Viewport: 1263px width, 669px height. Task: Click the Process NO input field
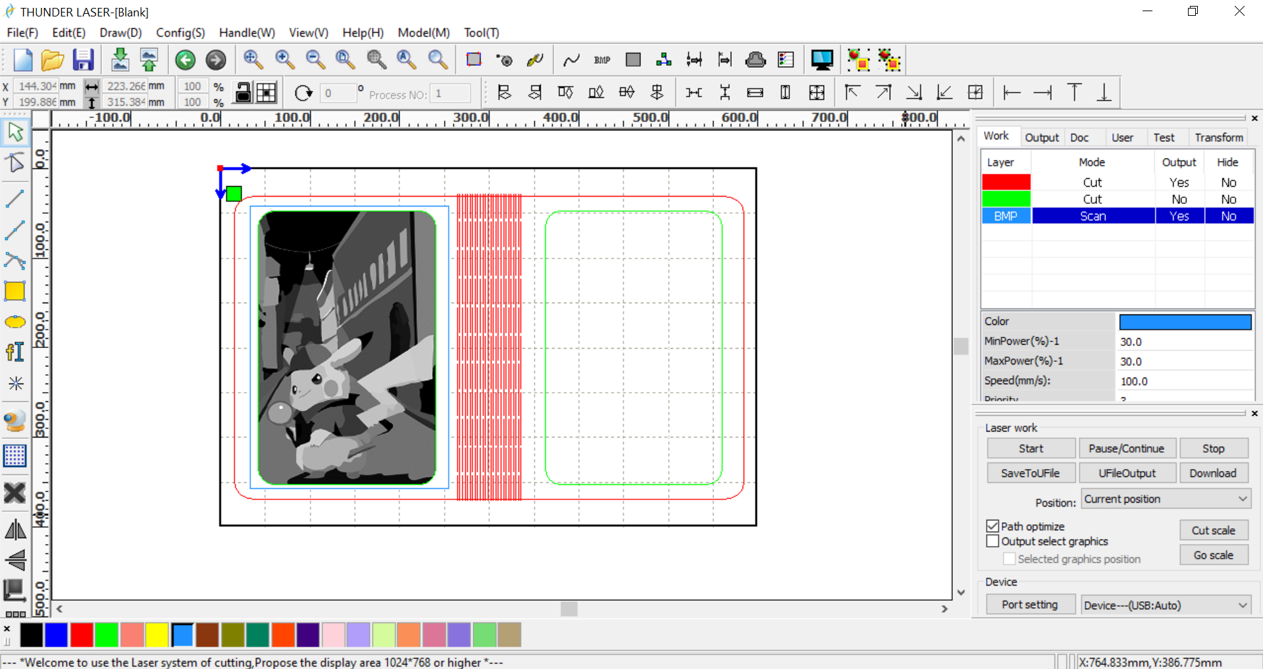(x=450, y=93)
